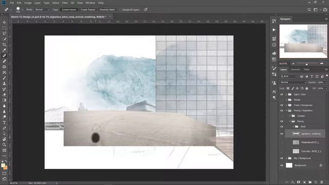The width and height of the screenshot is (329, 185).
Task: Hide the Light / Color group
Action: click(282, 95)
